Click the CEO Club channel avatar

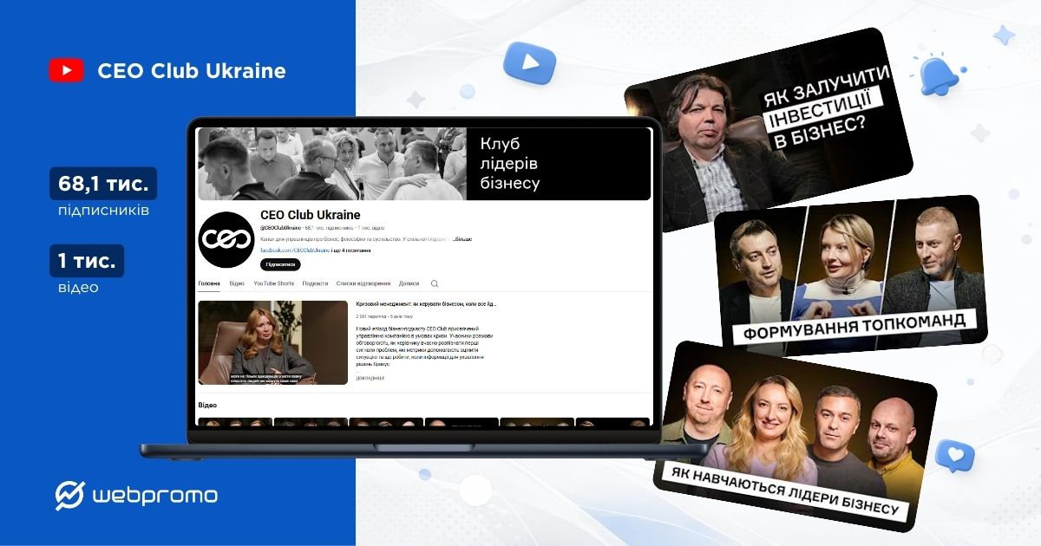pyautogui.click(x=226, y=238)
